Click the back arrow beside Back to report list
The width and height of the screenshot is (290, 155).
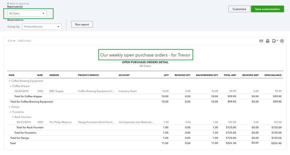pos(8,3)
